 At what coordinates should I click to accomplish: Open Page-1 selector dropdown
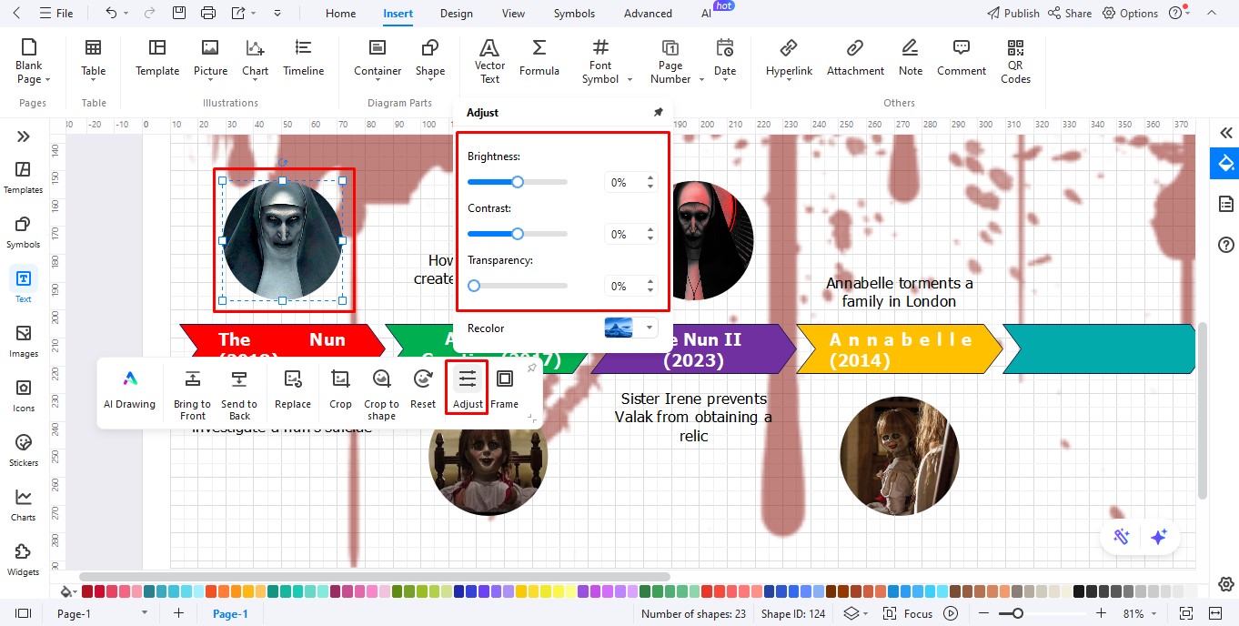[x=146, y=614]
